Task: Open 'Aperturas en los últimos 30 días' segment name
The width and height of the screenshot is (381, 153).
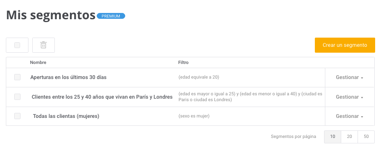Action: [x=68, y=77]
